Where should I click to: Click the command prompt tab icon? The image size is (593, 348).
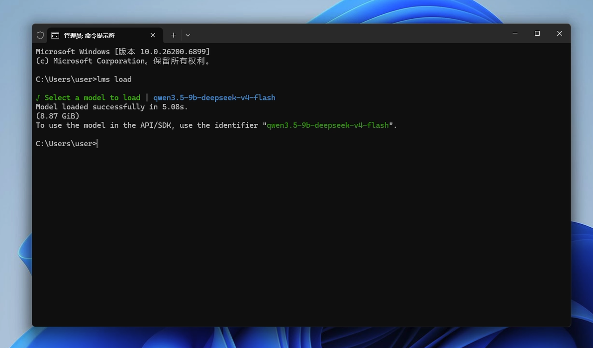(x=55, y=35)
